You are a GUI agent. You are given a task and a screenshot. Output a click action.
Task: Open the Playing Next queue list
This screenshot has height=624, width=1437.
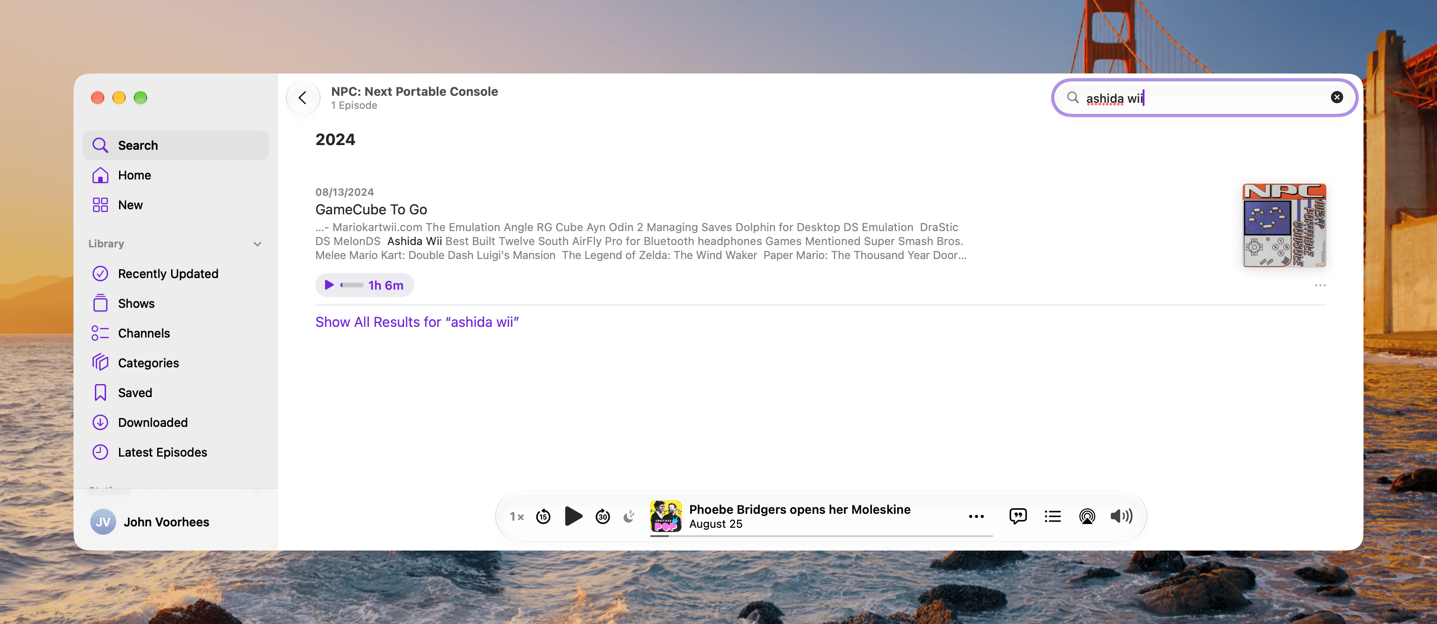pos(1053,517)
